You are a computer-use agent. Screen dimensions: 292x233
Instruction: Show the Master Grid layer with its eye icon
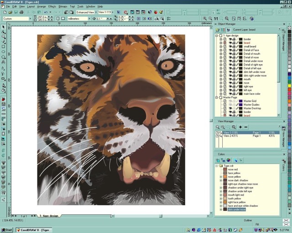tap(230, 101)
